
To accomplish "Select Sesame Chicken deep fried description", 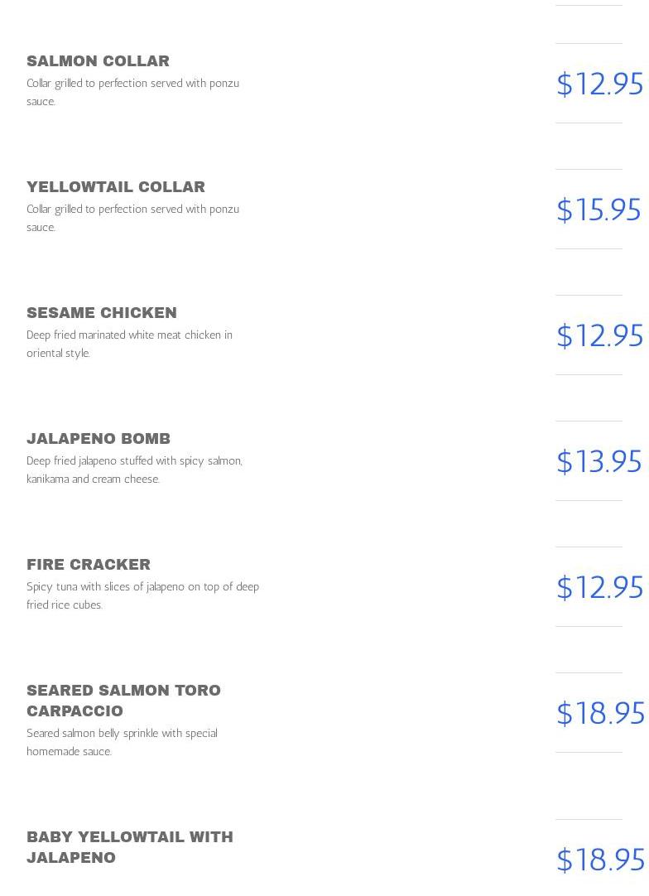I will [x=129, y=344].
